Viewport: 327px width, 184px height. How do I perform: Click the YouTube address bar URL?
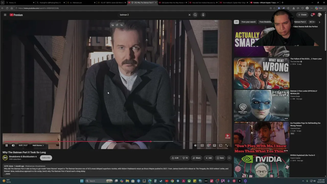(39, 8)
